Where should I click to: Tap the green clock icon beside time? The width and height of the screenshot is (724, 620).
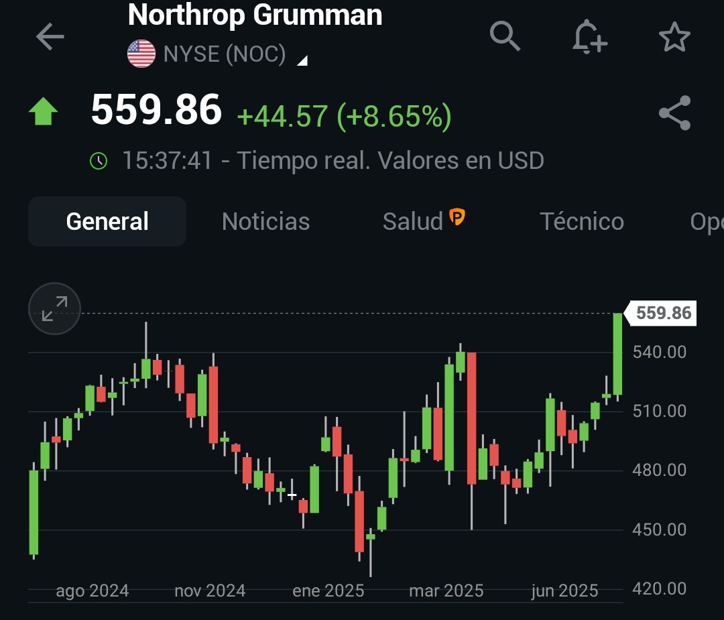coord(99,161)
